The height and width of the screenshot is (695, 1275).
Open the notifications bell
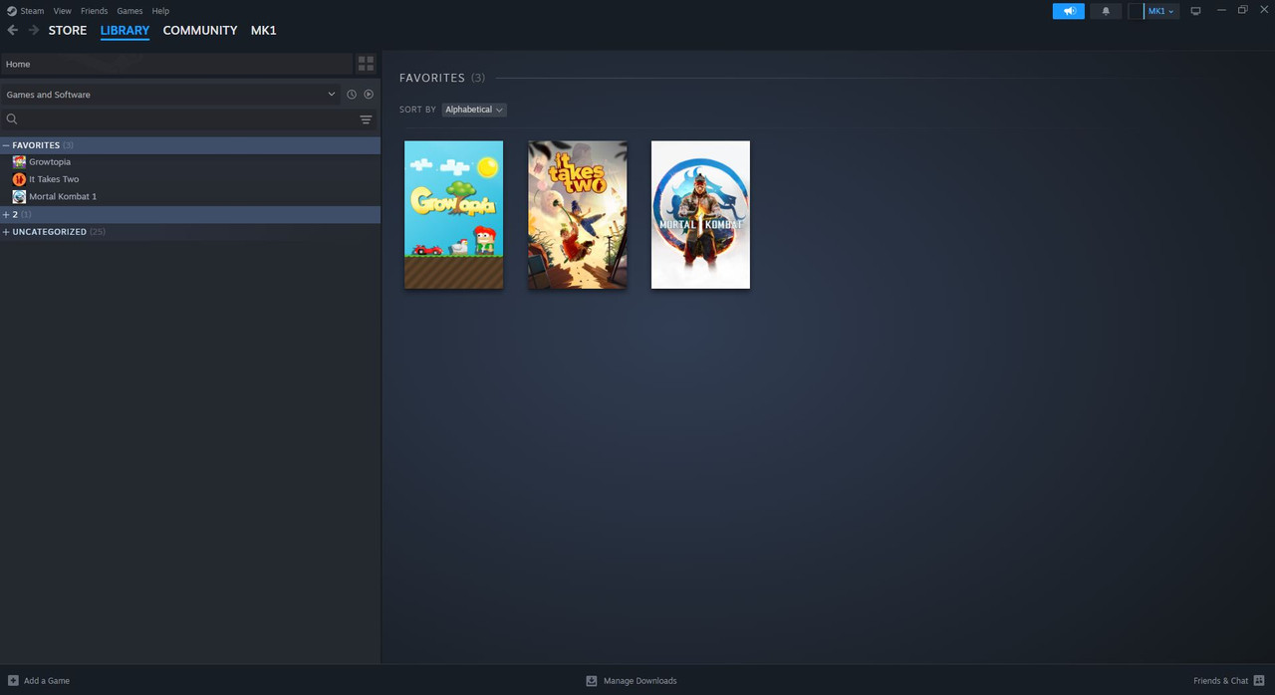pos(1106,11)
